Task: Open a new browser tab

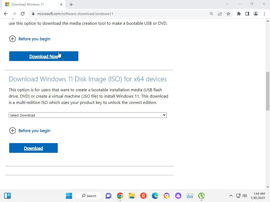Action: tap(71, 4)
